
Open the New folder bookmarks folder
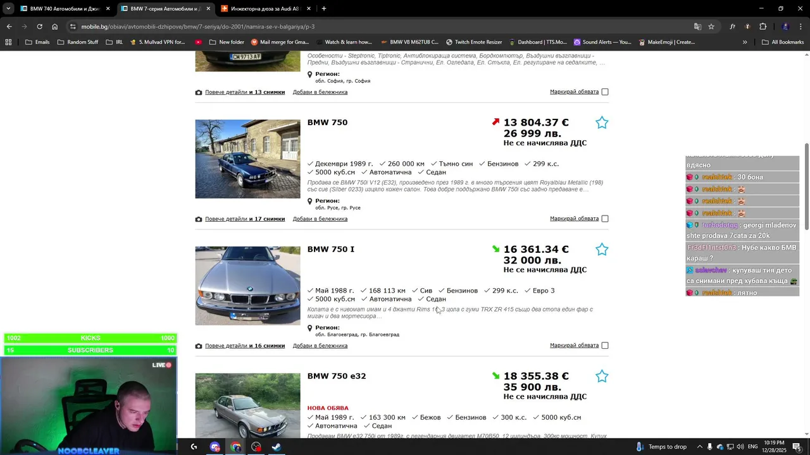(226, 42)
